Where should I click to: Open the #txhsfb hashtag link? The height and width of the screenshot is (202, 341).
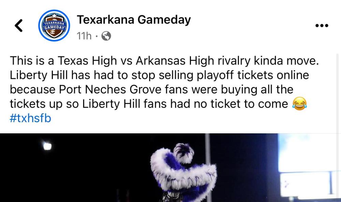coord(30,118)
